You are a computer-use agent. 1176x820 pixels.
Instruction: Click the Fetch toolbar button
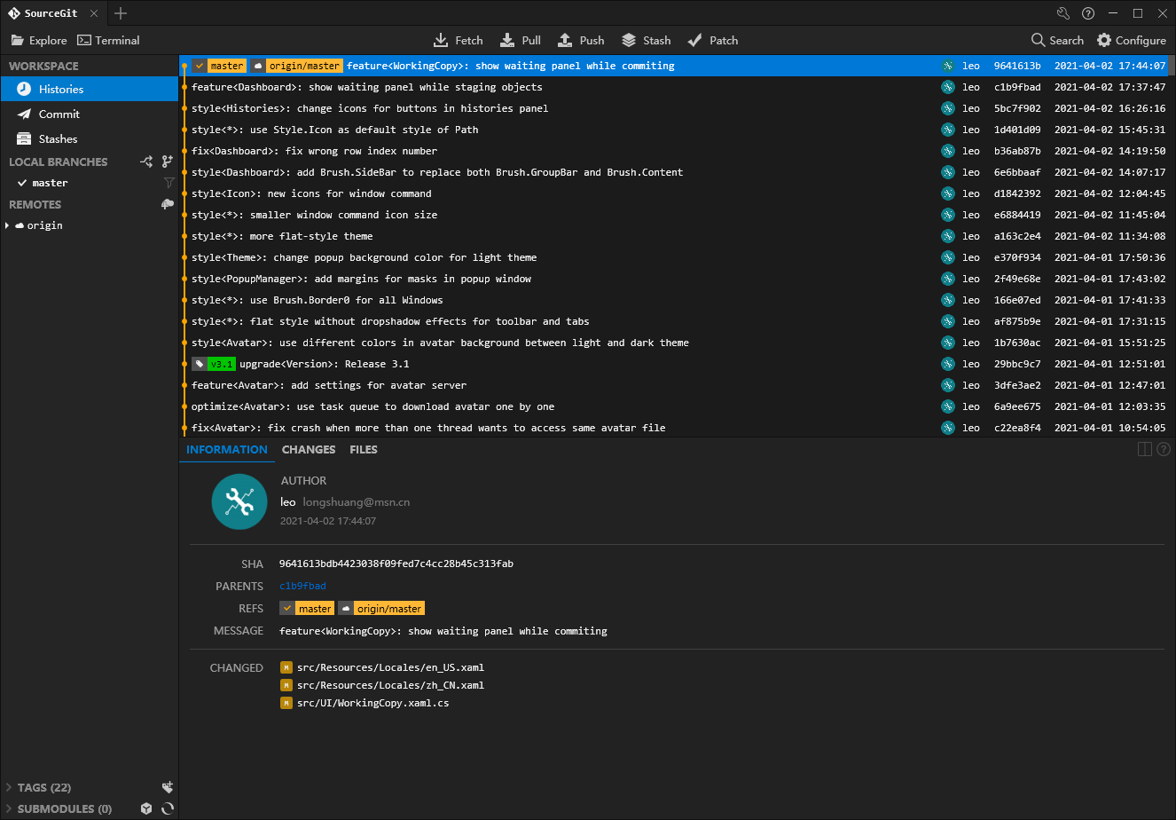pos(458,40)
